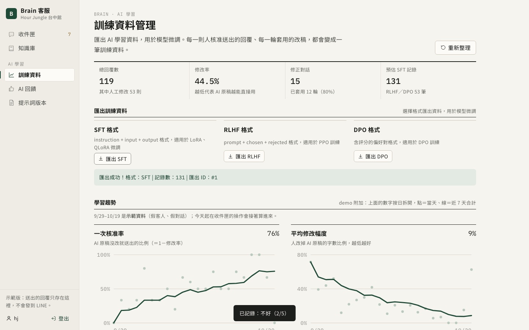Image resolution: width=529 pixels, height=330 pixels.
Task: Click the 收件匣 unread count 7
Action: coord(69,34)
